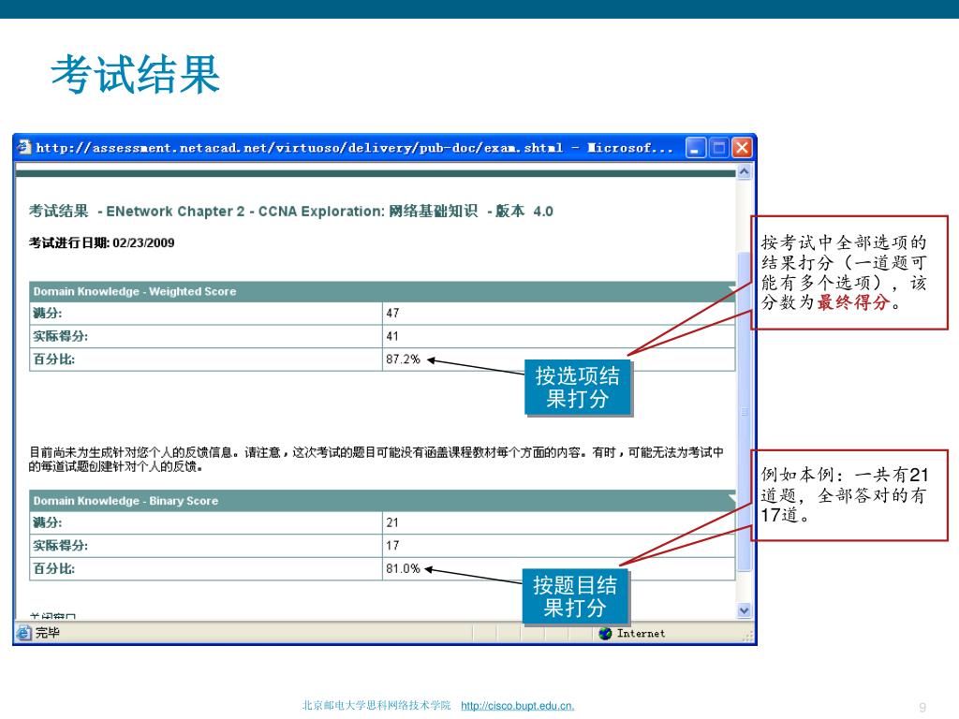This screenshot has height=719, width=959.
Task: Maximize the exam results browser window
Action: (x=718, y=147)
